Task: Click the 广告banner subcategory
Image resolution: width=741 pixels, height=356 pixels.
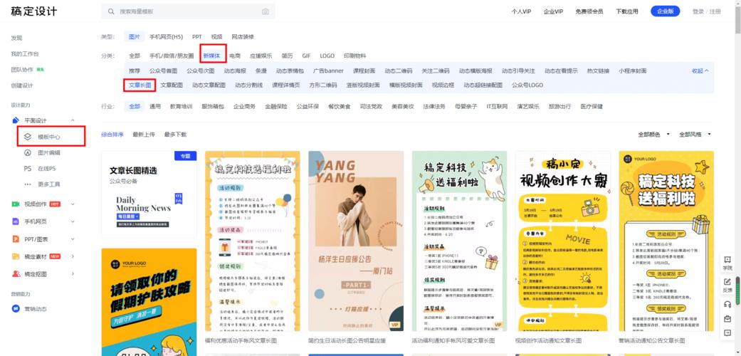Action: [x=328, y=71]
